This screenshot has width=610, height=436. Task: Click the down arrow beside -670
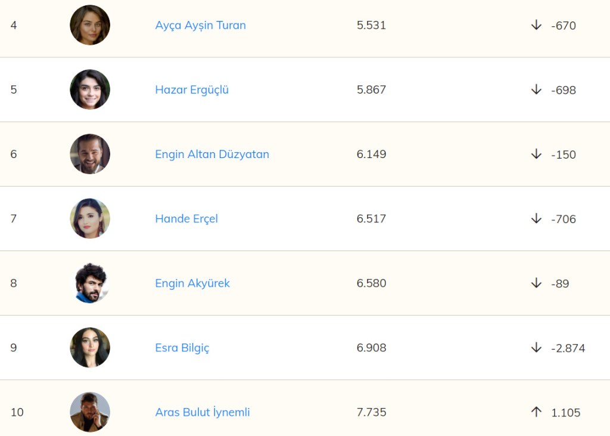tap(536, 25)
